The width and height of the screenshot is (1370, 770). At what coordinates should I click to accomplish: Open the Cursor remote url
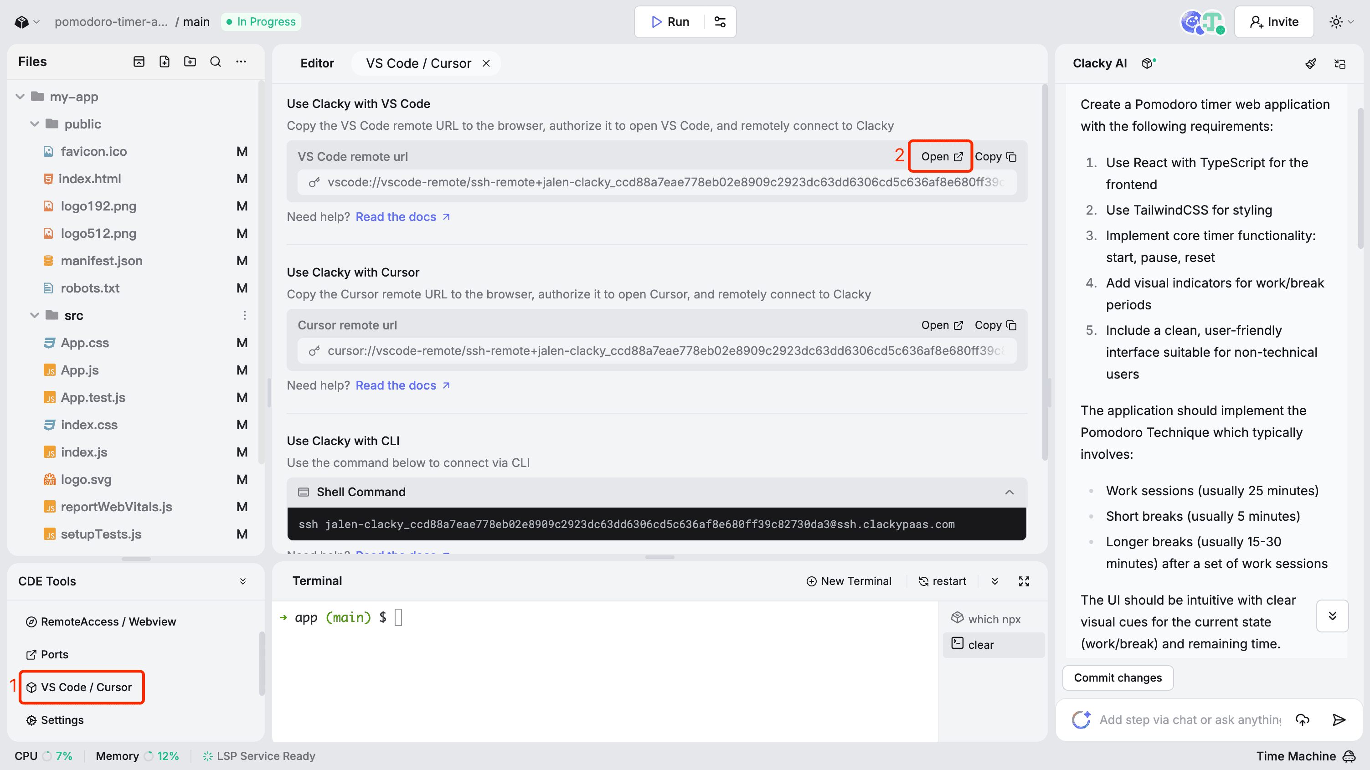(942, 325)
